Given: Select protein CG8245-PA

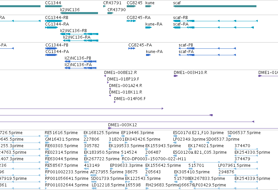Looking at the screenshot, I should pyautogui.click(x=140, y=45).
